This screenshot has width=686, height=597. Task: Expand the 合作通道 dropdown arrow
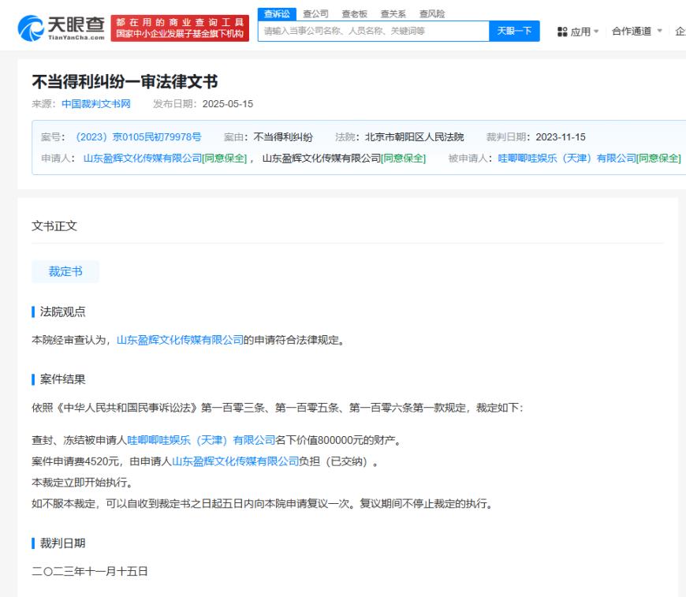pyautogui.click(x=659, y=31)
